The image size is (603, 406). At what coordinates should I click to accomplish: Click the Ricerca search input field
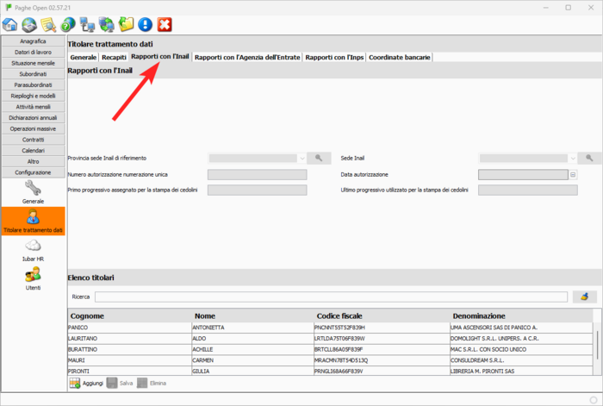[x=331, y=297]
